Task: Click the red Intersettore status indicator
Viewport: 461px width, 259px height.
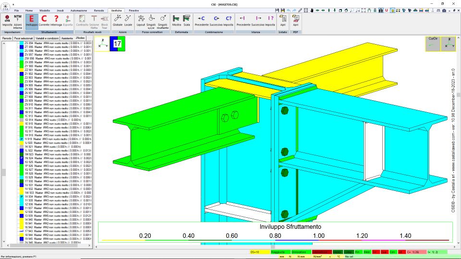Action: (322, 252)
